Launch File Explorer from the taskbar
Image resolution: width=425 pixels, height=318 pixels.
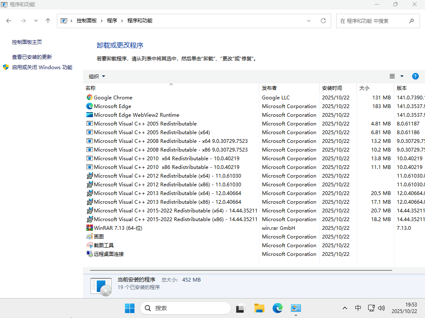pyautogui.click(x=259, y=308)
